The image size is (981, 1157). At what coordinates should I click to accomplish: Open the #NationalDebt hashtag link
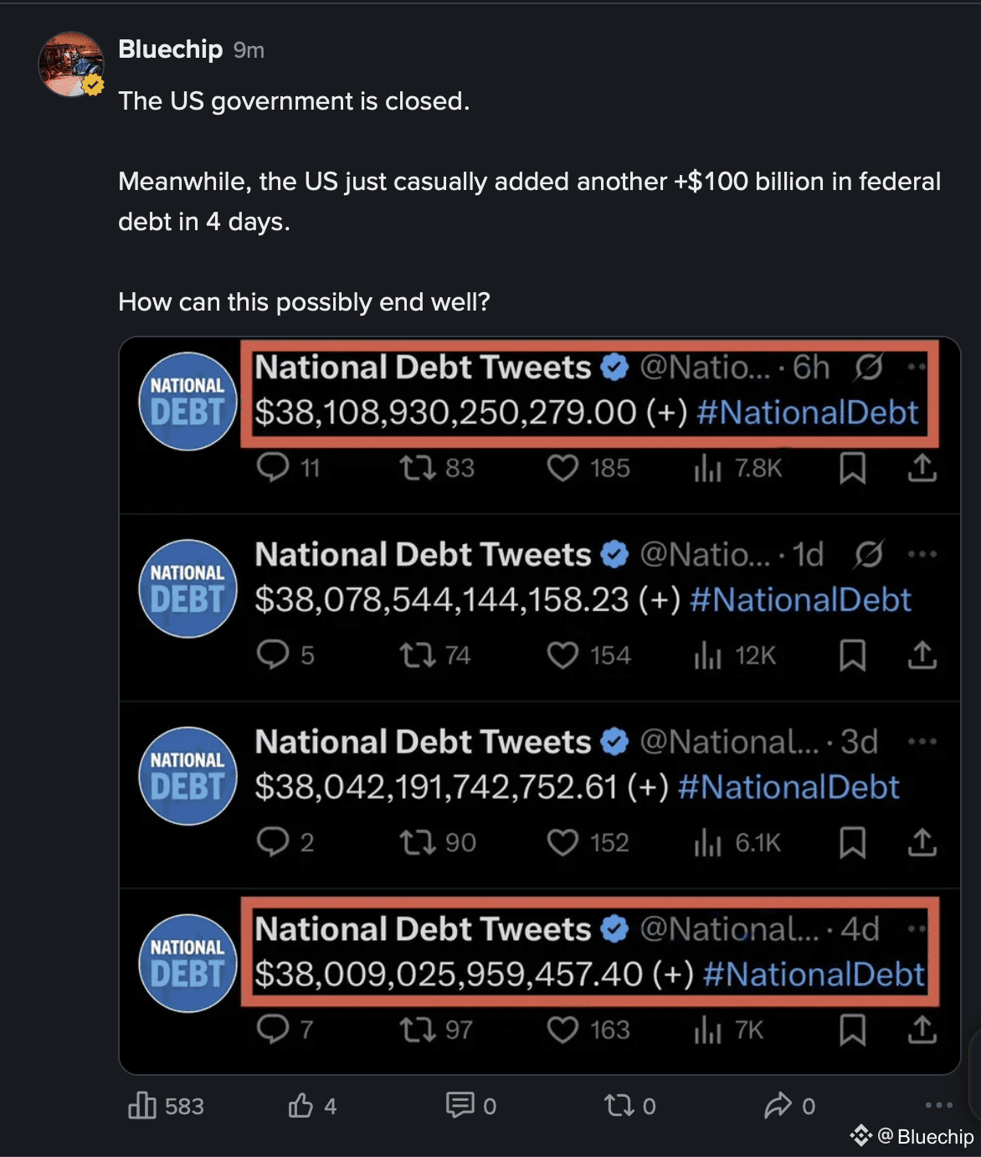[808, 412]
